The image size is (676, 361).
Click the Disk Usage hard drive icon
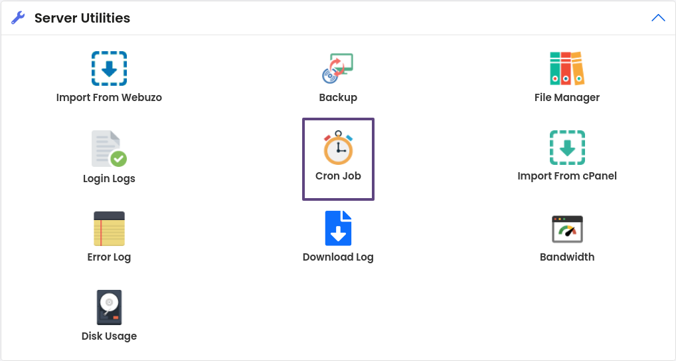click(x=109, y=308)
